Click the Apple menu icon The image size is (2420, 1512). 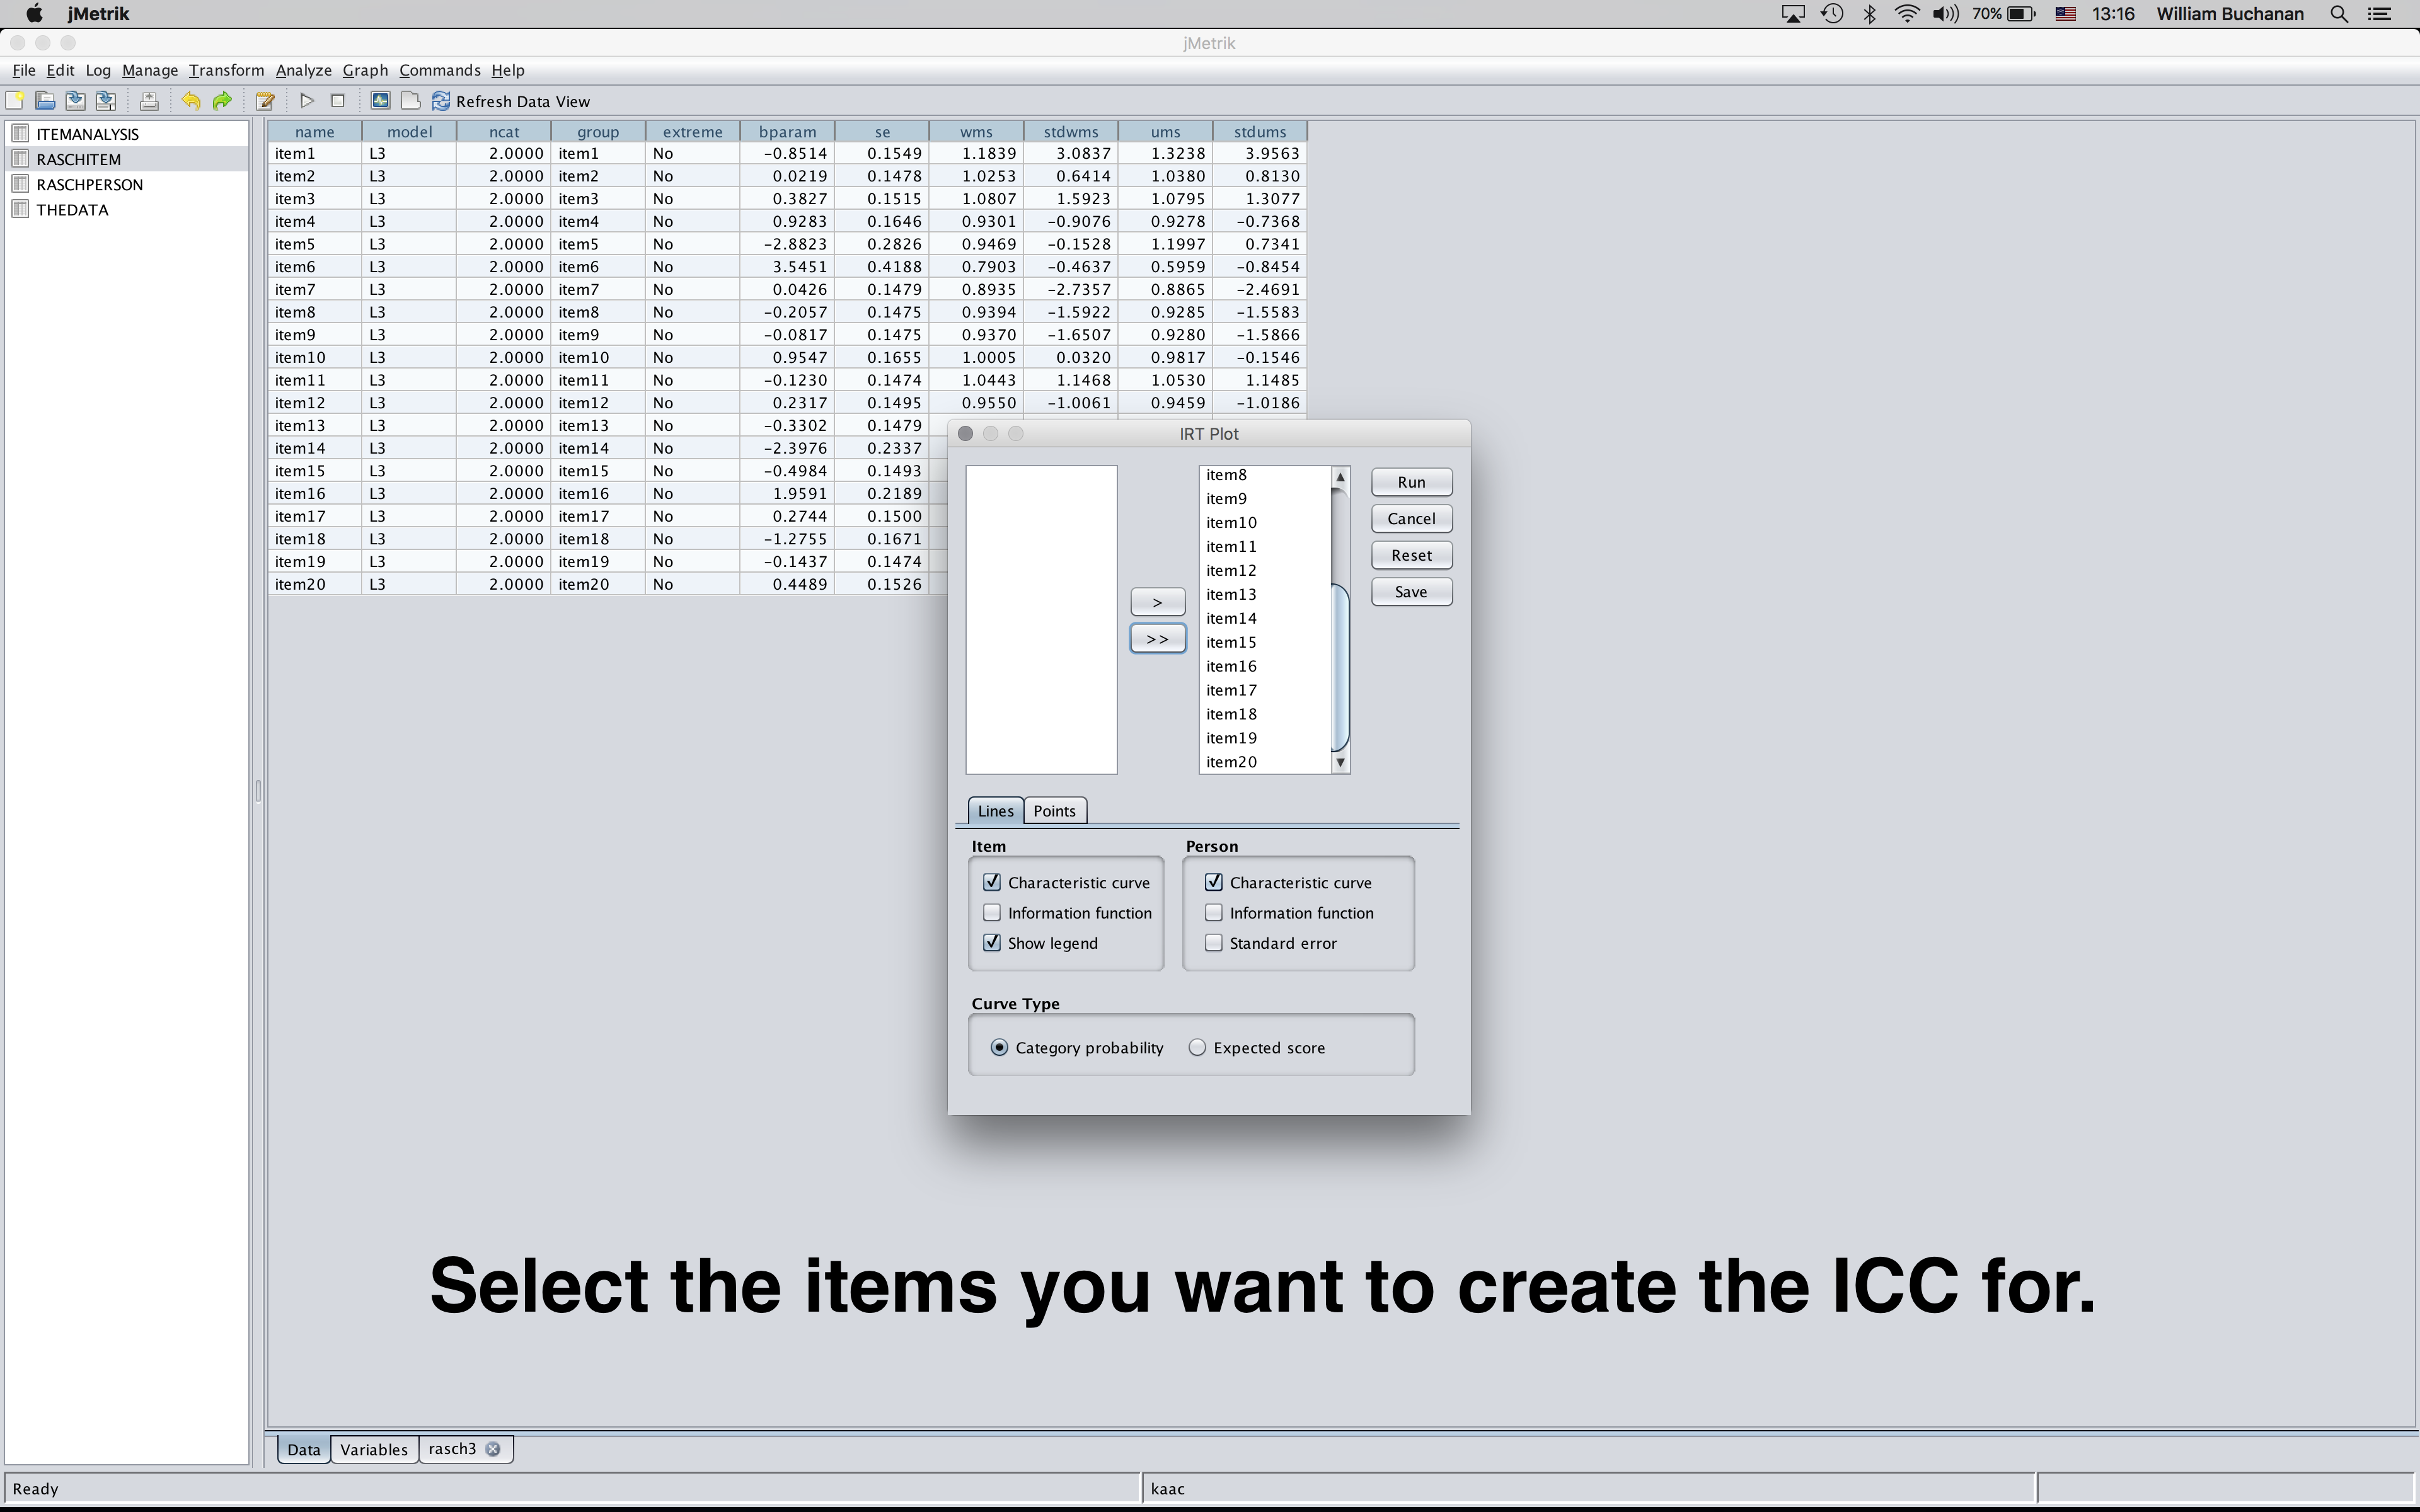click(x=34, y=14)
